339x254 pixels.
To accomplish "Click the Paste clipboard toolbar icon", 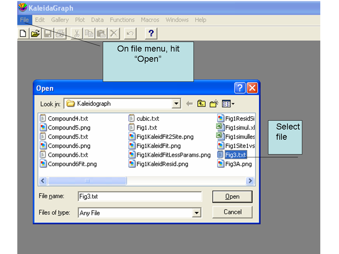I will [101, 34].
